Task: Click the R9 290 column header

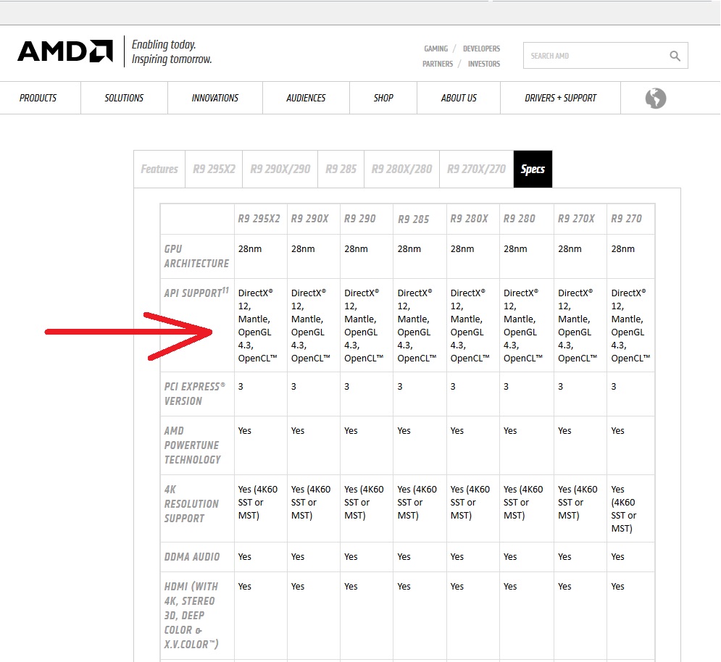Action: coord(360,219)
